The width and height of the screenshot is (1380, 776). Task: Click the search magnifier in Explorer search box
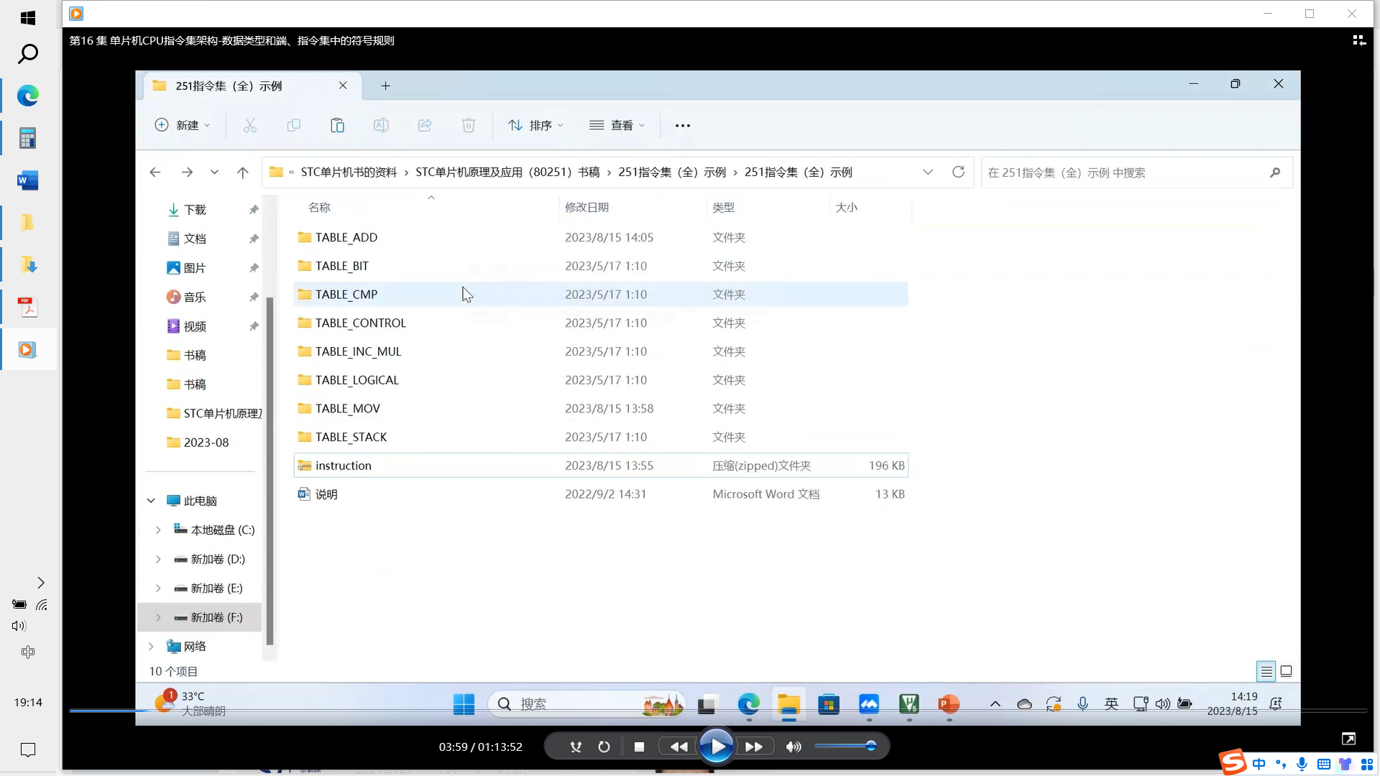[x=1275, y=172]
